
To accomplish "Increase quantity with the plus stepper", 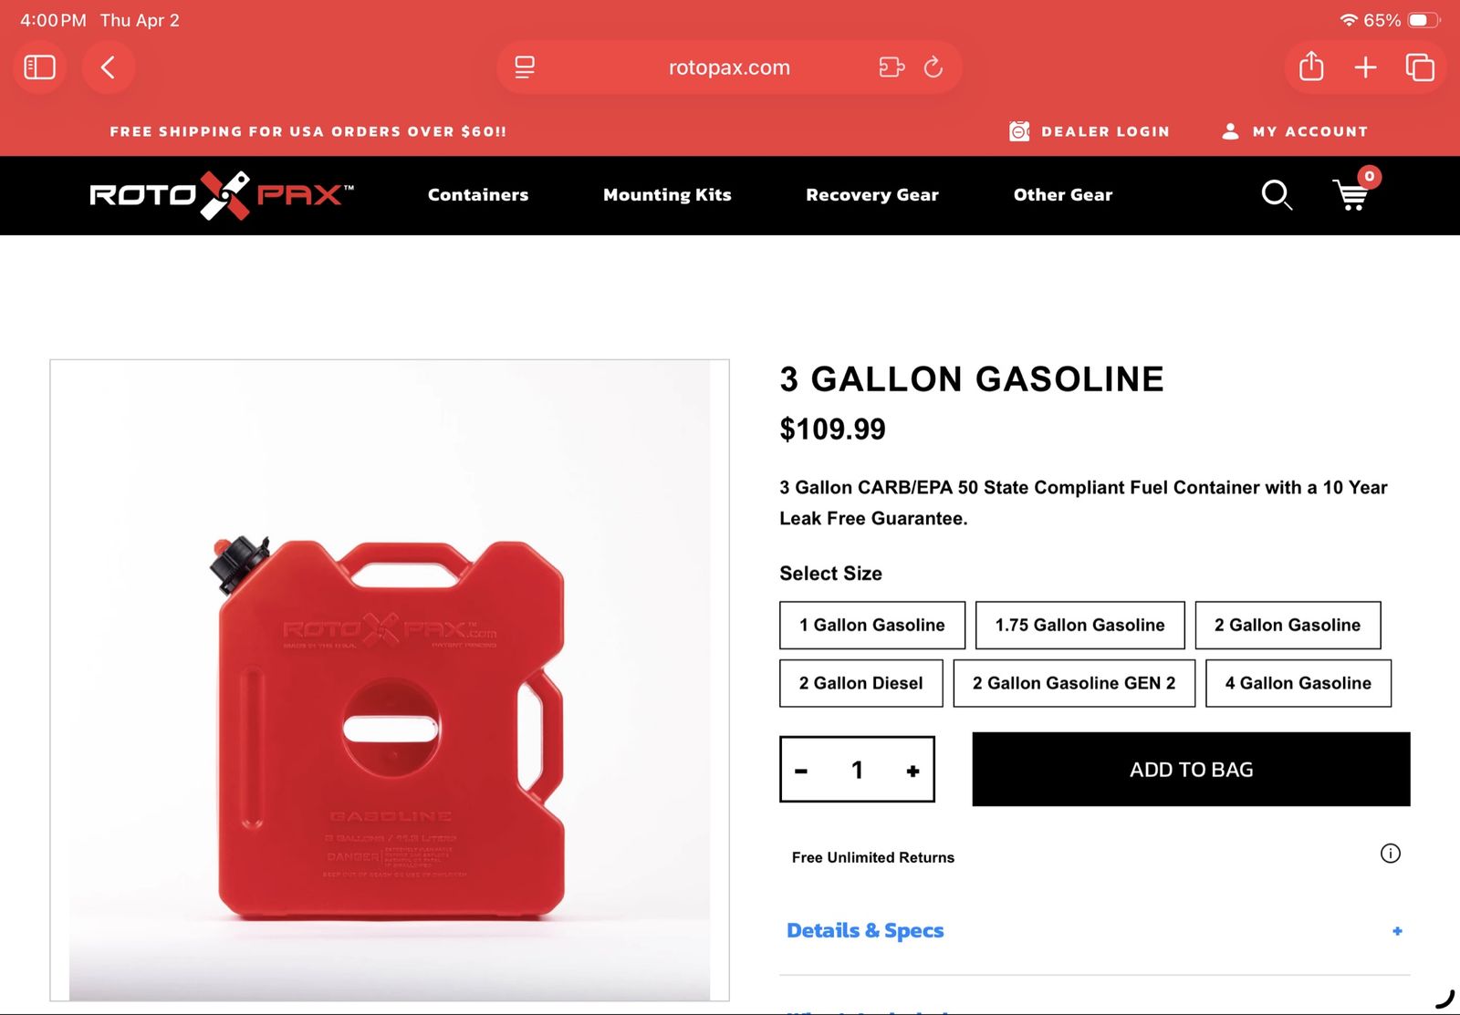I will coord(912,772).
